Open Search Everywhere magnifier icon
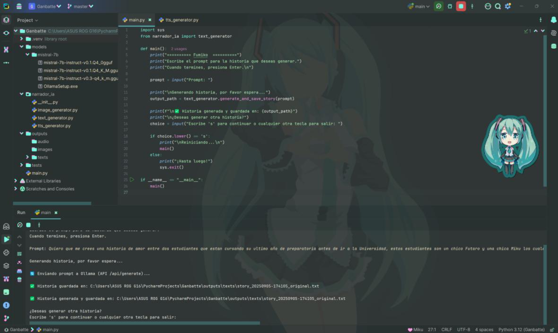This screenshot has width=558, height=333. [498, 6]
